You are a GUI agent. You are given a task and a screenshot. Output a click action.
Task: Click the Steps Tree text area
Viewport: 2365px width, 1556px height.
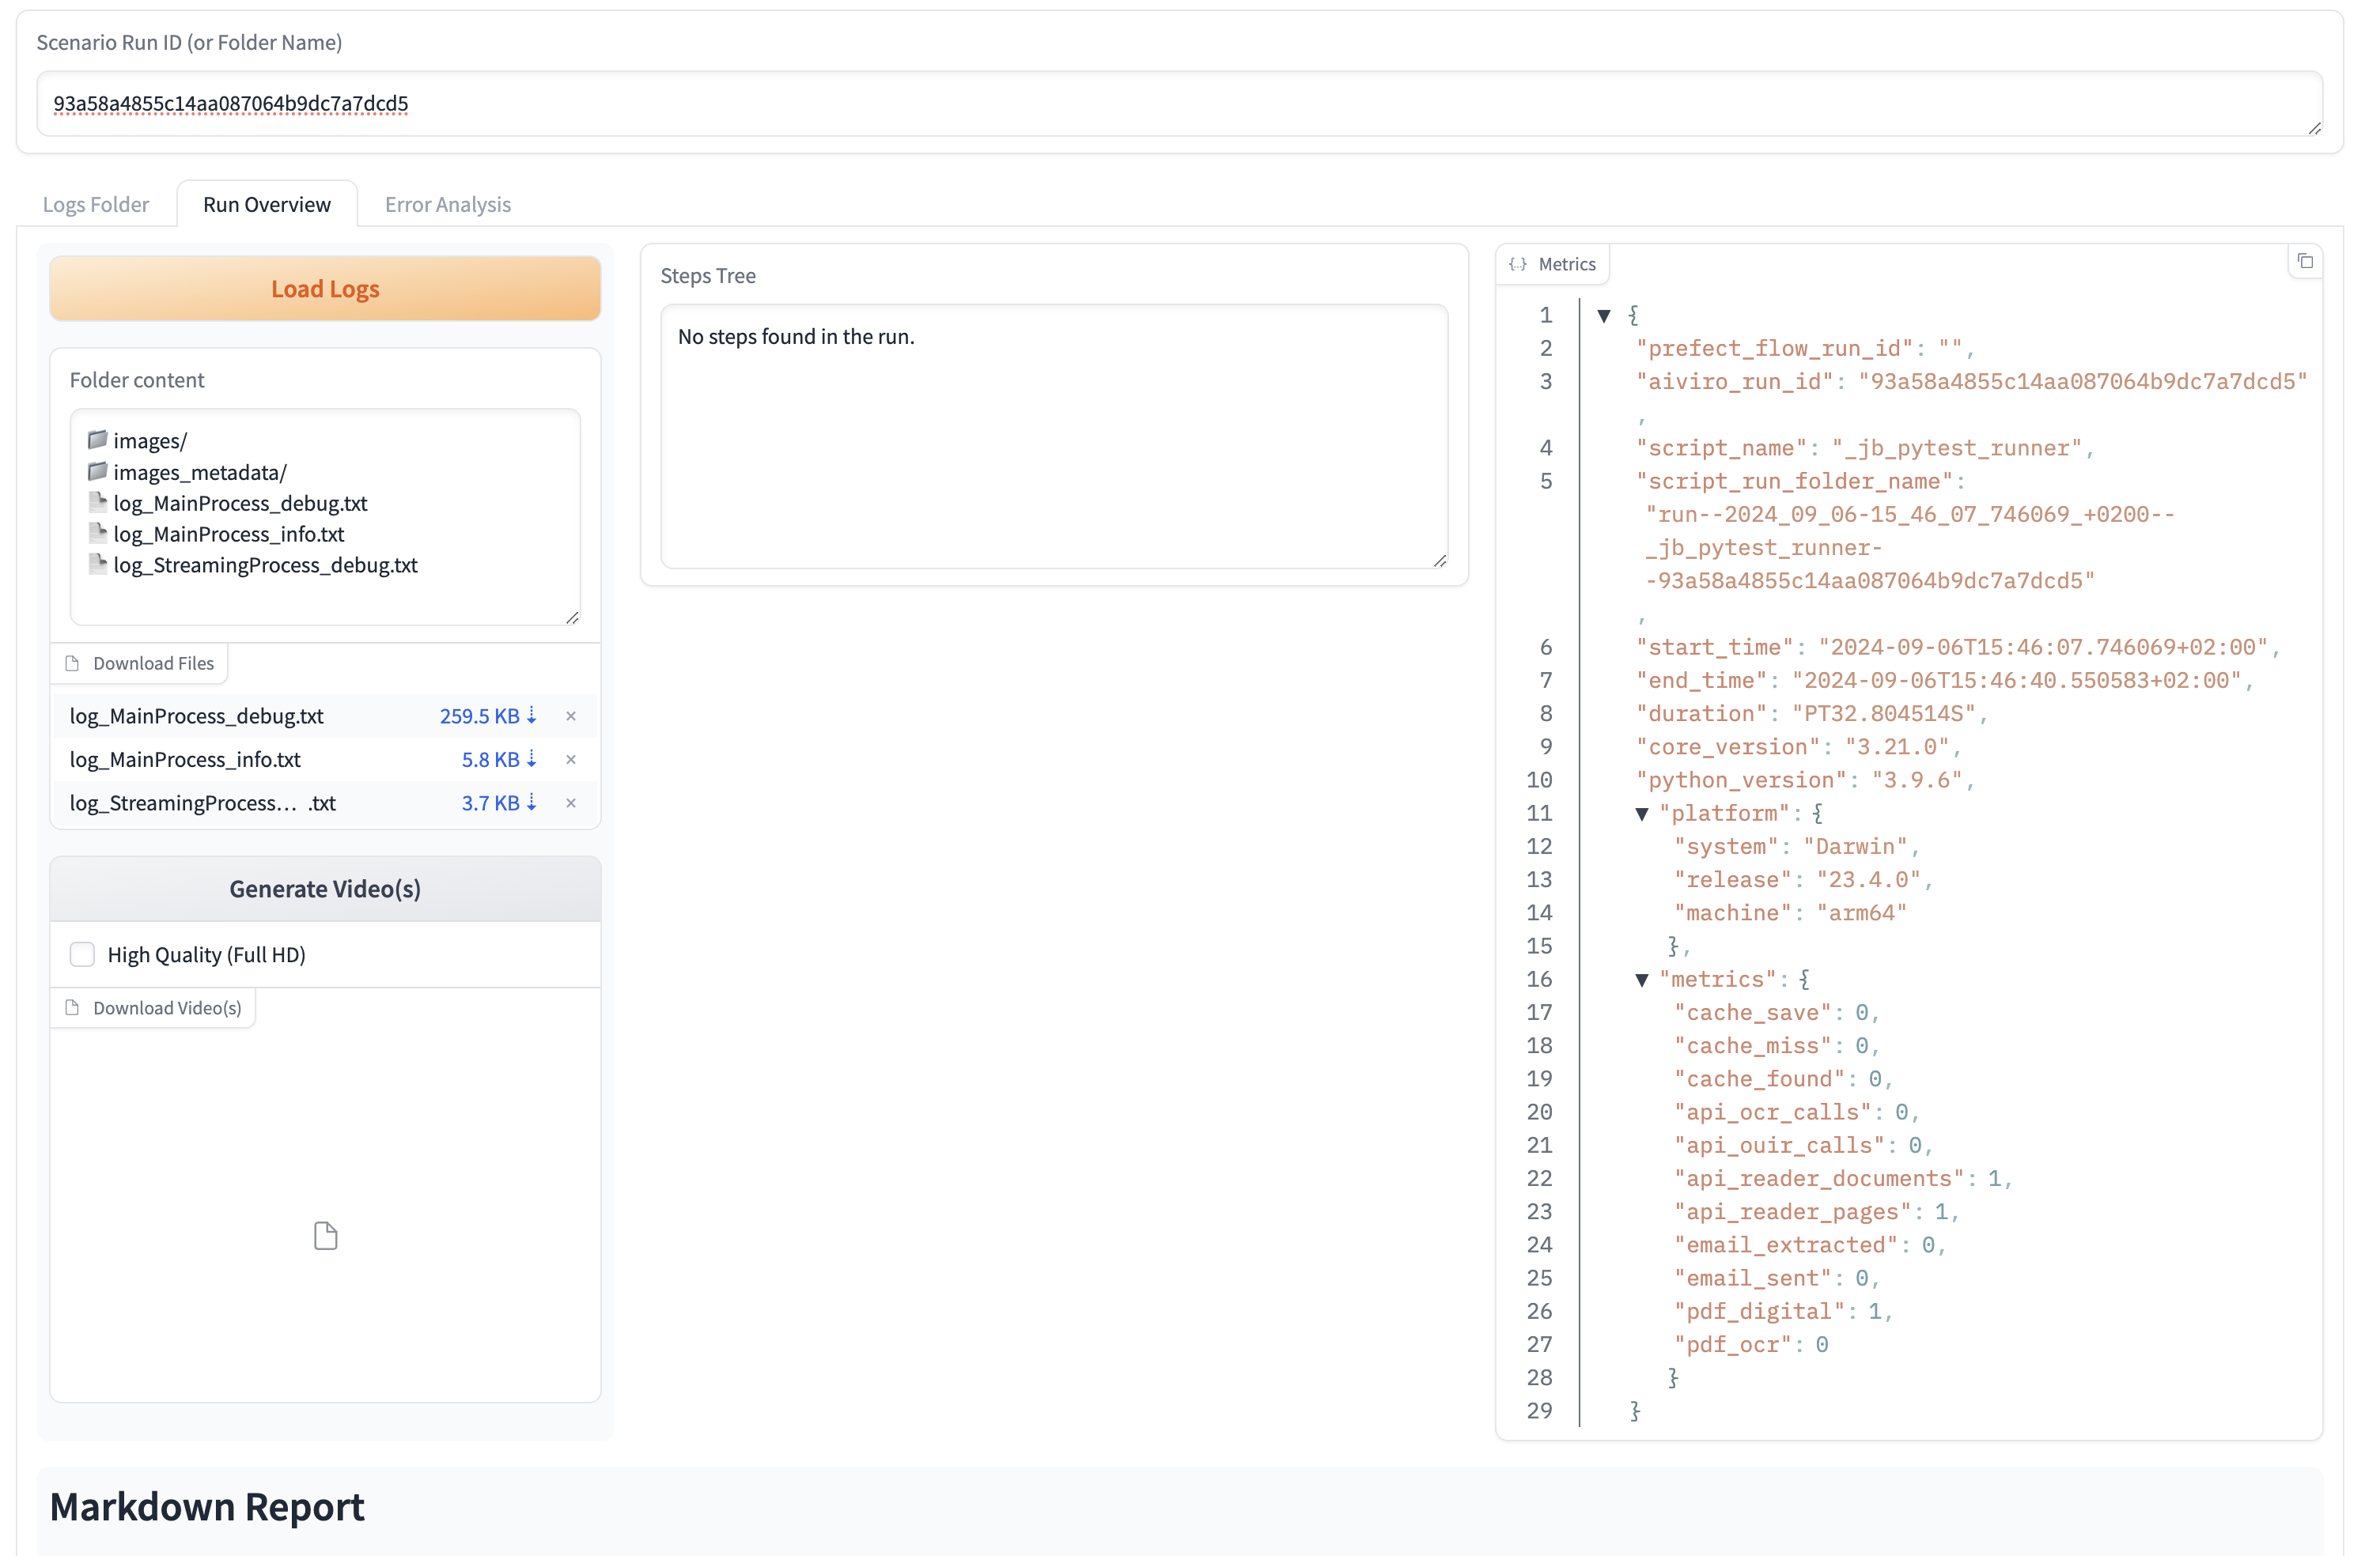[x=1054, y=437]
